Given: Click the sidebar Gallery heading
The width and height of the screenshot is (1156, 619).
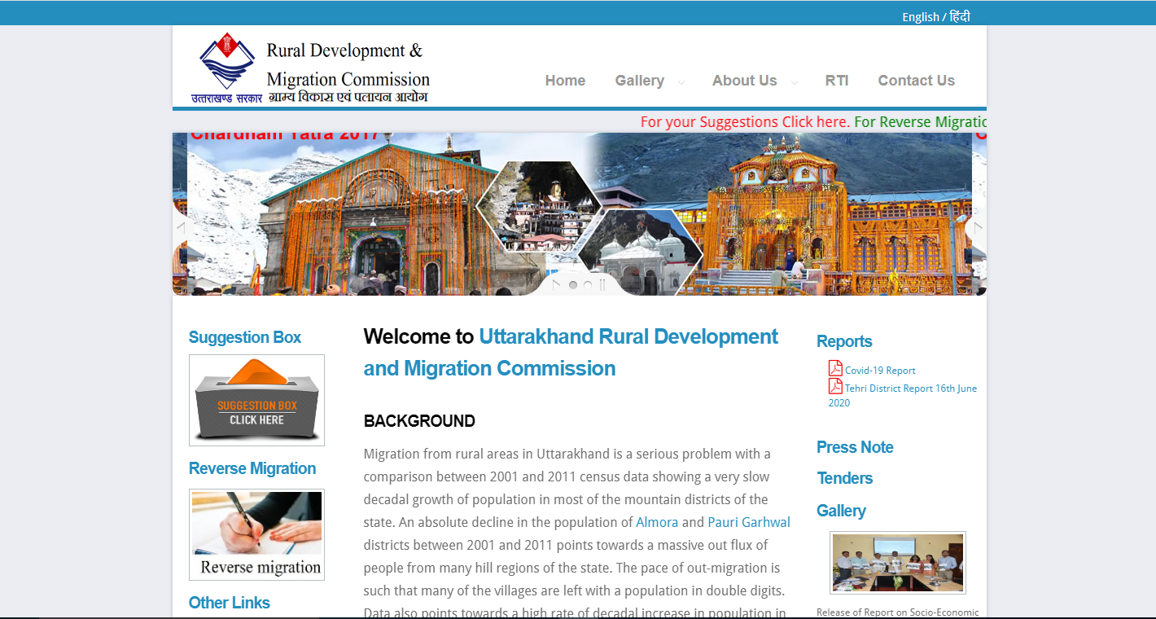Looking at the screenshot, I should [841, 511].
